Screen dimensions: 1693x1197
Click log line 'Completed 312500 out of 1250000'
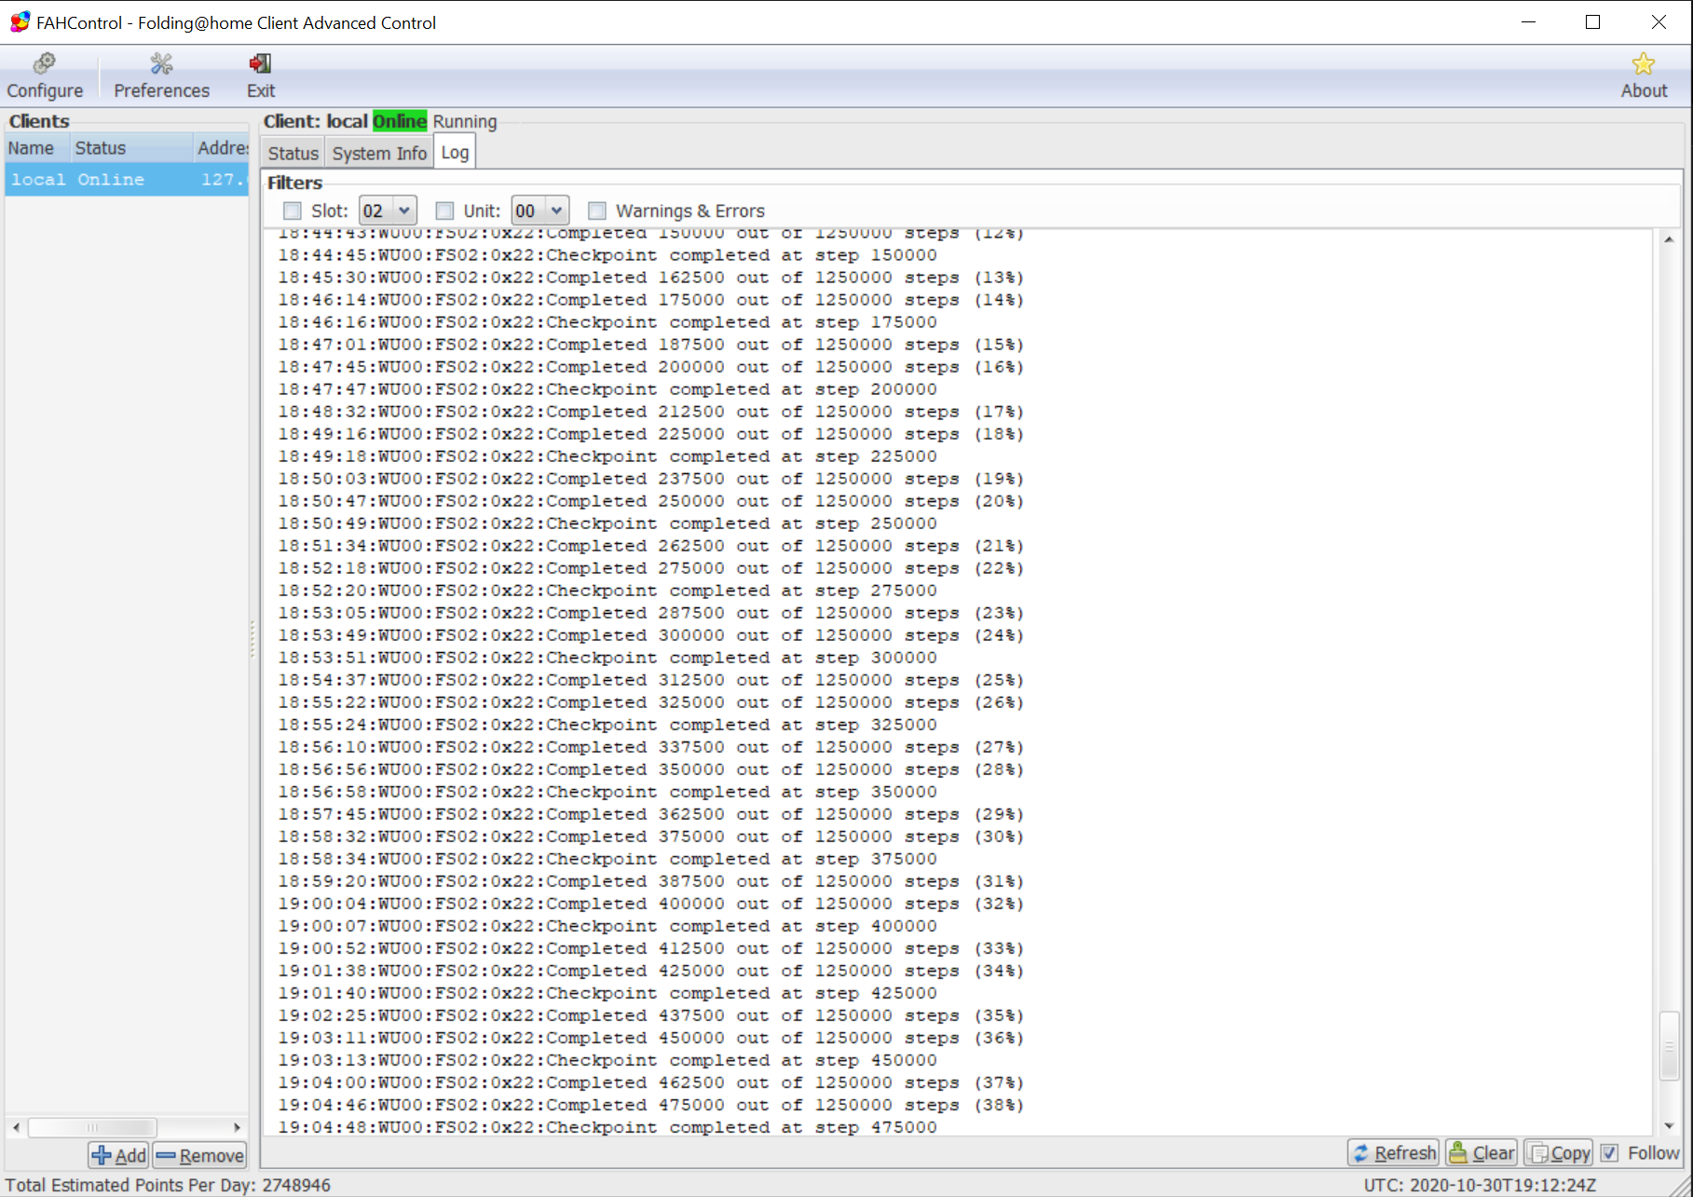651,680
